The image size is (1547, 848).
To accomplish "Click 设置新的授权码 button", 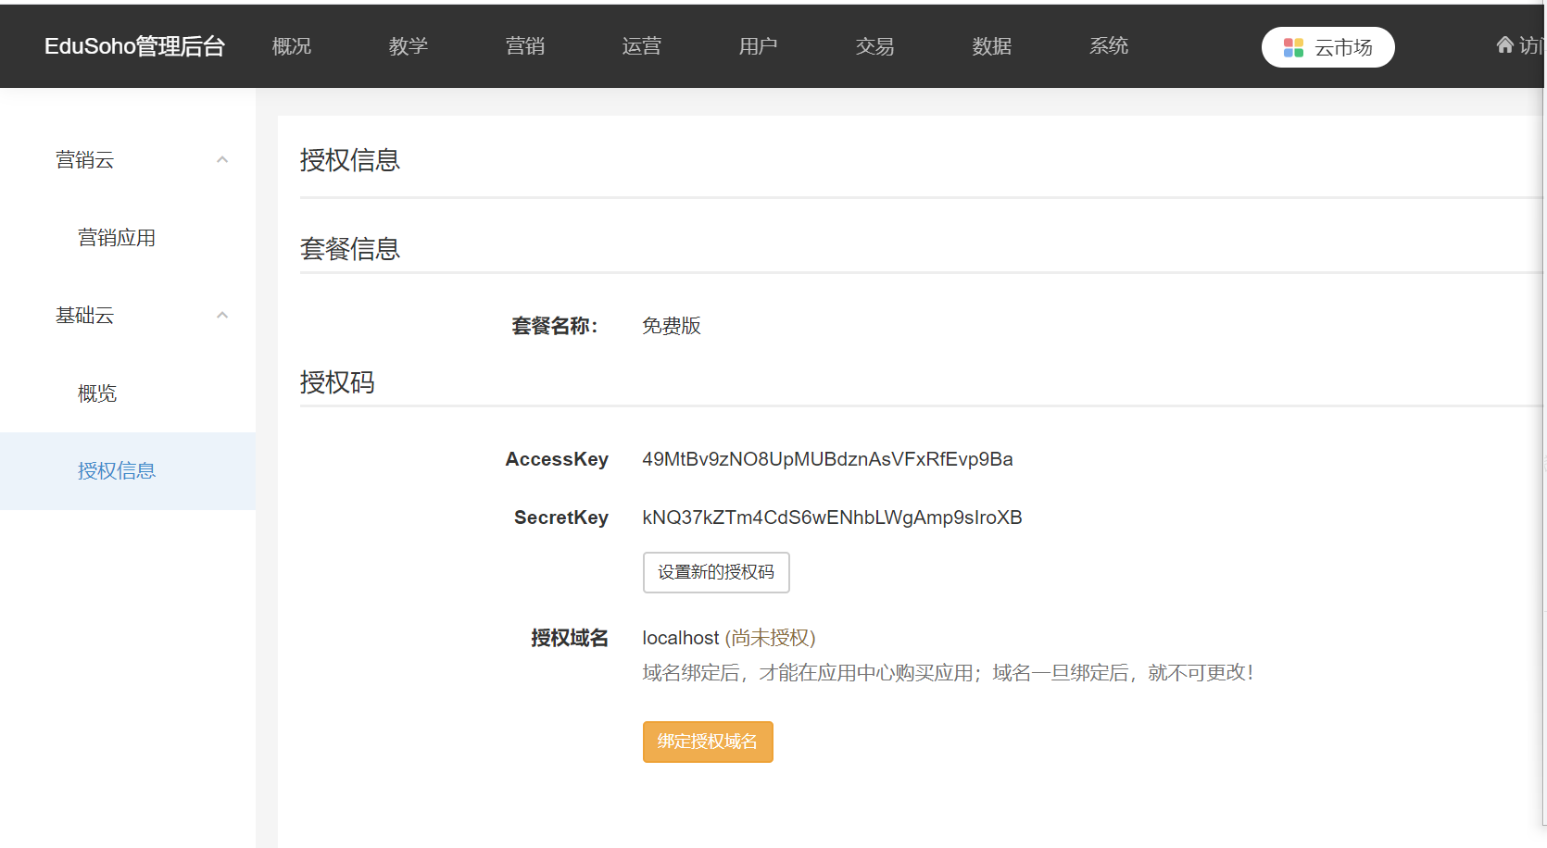I will (x=716, y=572).
